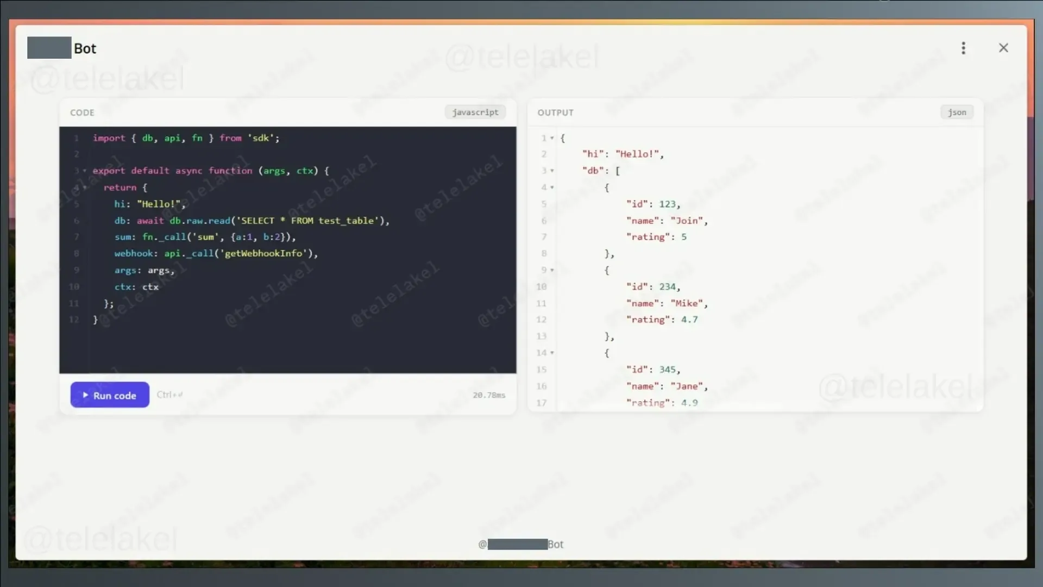Screen dimensions: 1043x587
Task: Click the CODE panel header label
Action: (x=82, y=113)
